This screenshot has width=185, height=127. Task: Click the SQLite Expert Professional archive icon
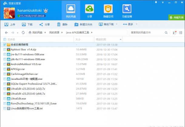[8, 84]
